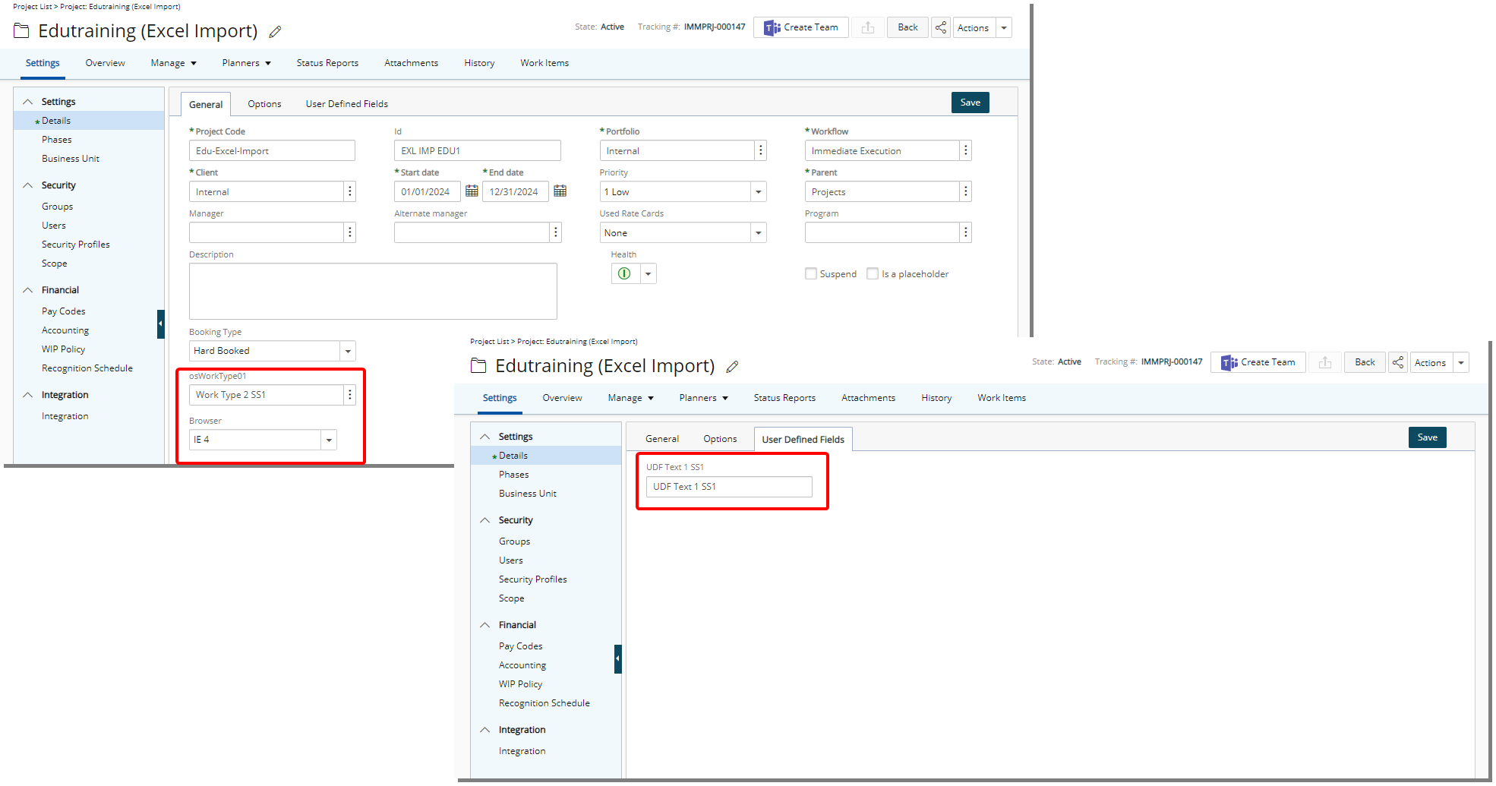Open the Start date calendar picker

472,191
